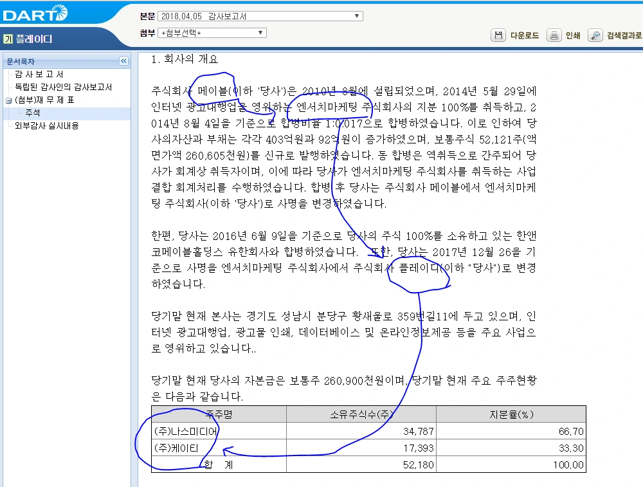Viewport: 643px width, 487px height.
Task: Click the 52,180 total shares cell
Action: (x=361, y=465)
